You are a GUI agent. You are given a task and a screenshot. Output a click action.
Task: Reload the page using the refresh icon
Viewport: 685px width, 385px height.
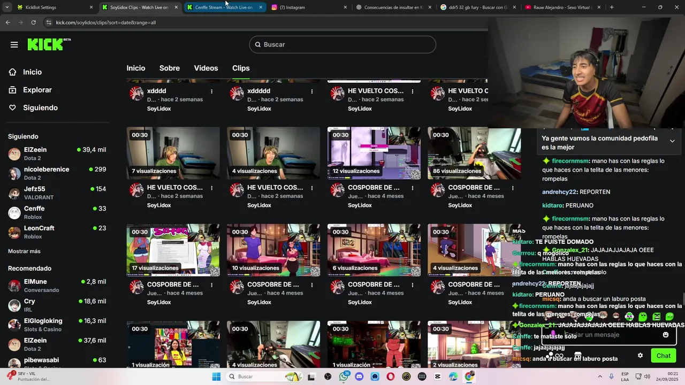[33, 22]
